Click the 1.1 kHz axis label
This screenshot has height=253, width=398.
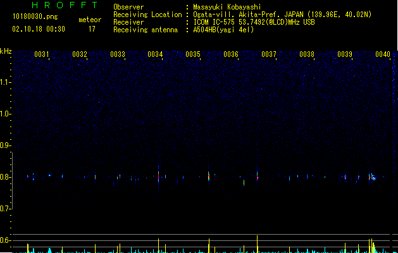pyautogui.click(x=6, y=82)
